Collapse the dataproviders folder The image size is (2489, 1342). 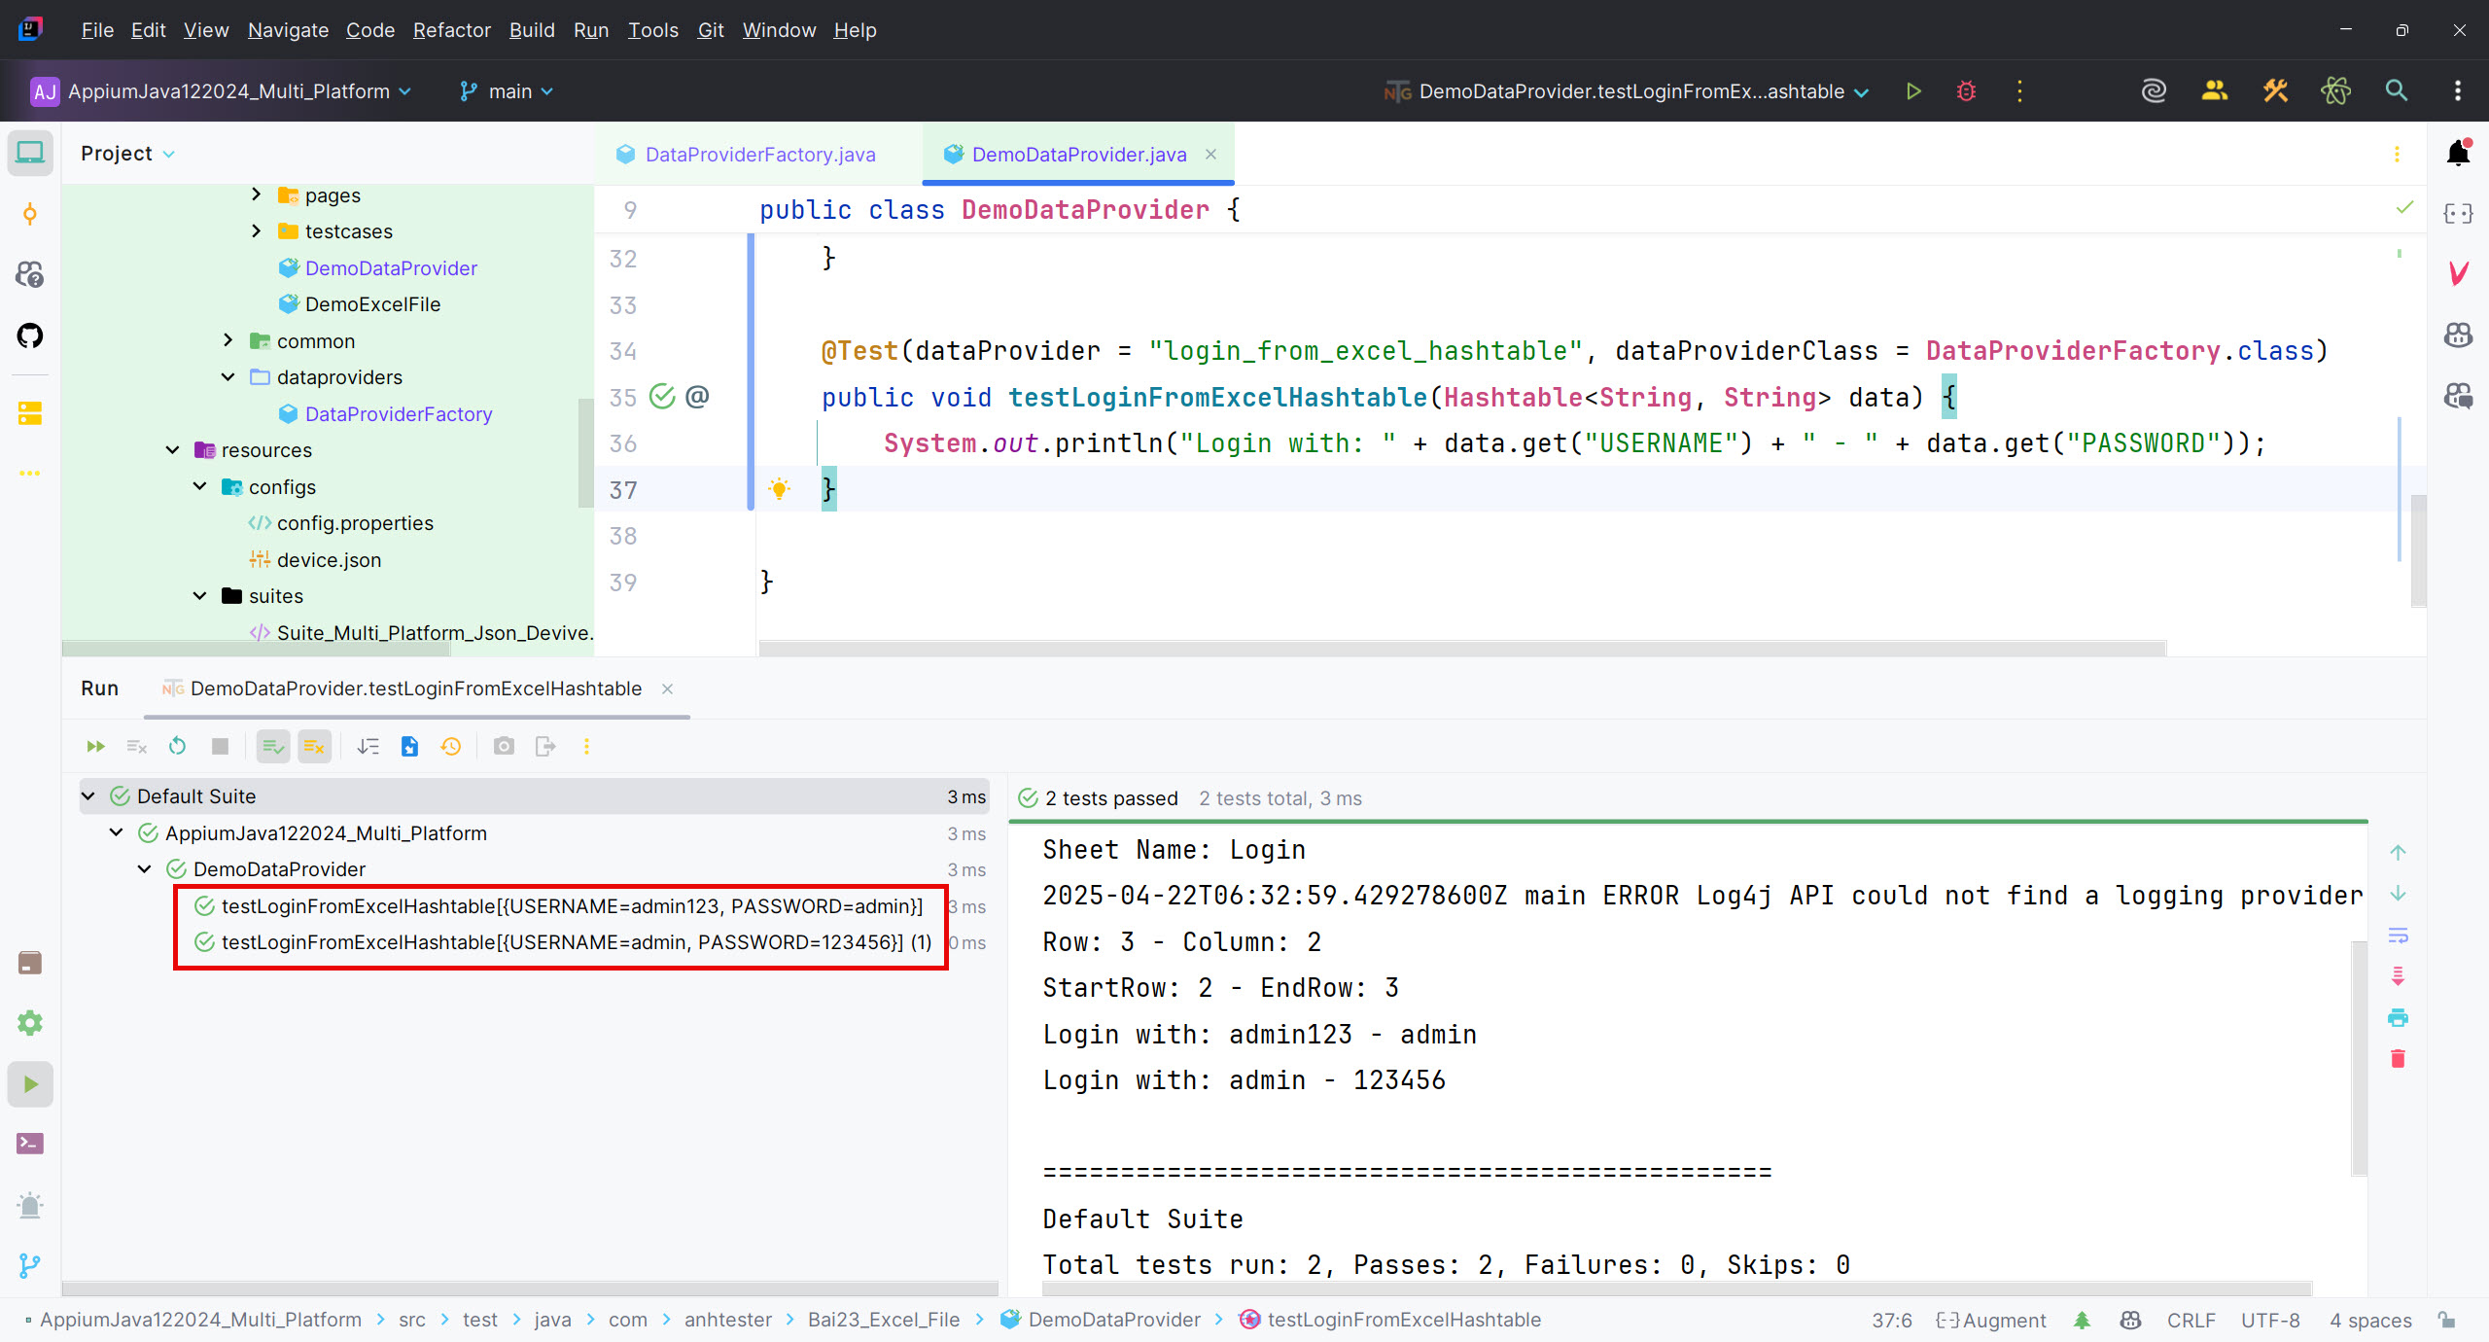228,376
